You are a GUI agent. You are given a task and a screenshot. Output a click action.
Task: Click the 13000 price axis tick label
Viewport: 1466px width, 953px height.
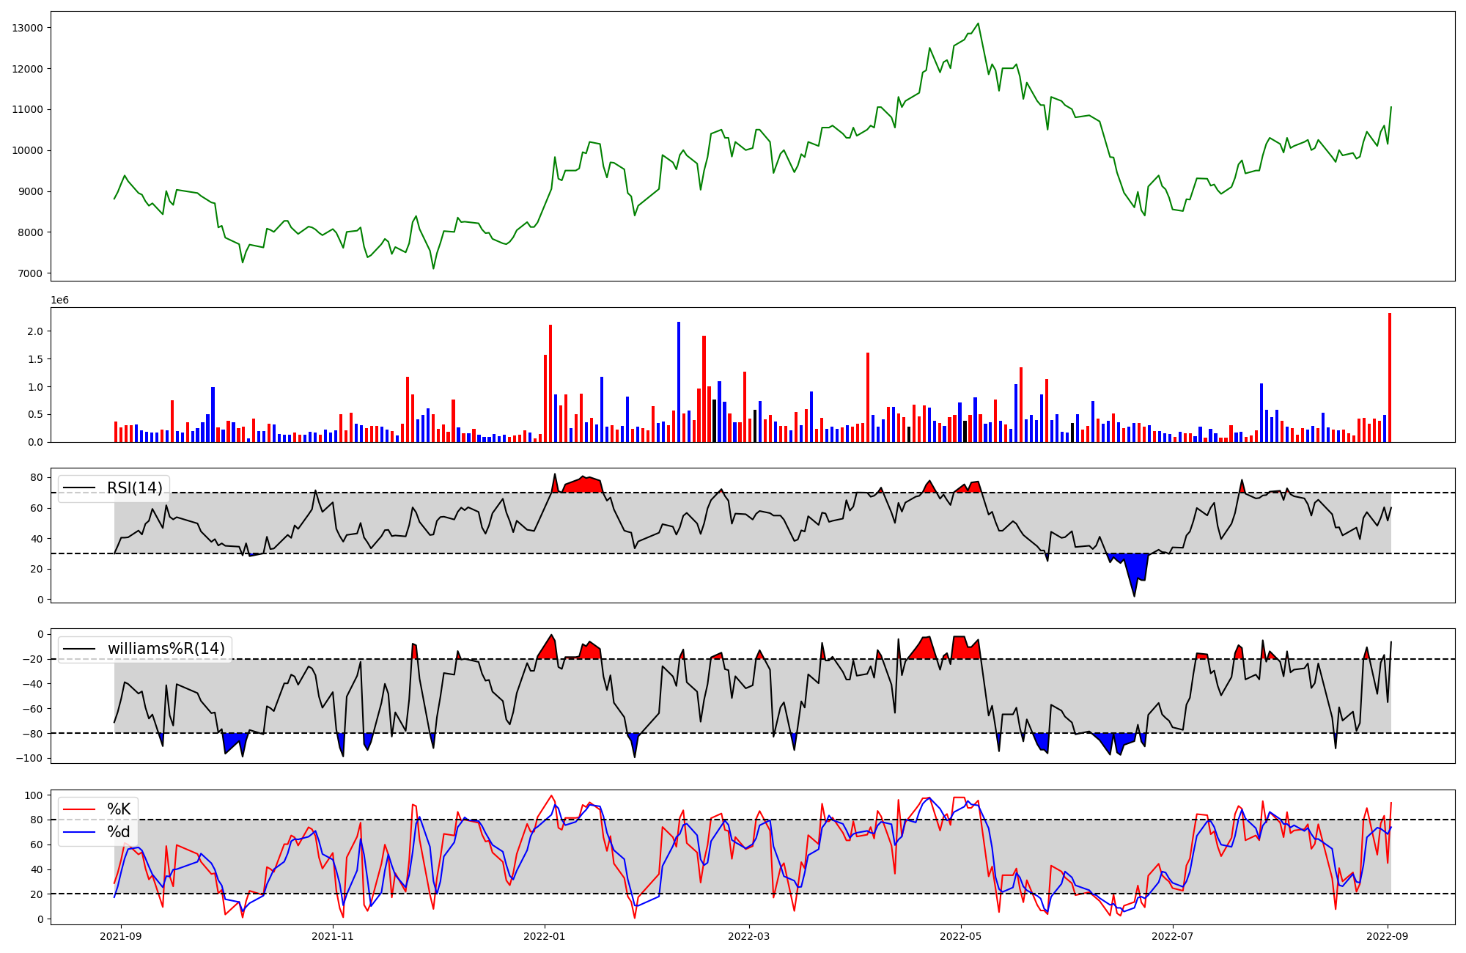pos(28,28)
